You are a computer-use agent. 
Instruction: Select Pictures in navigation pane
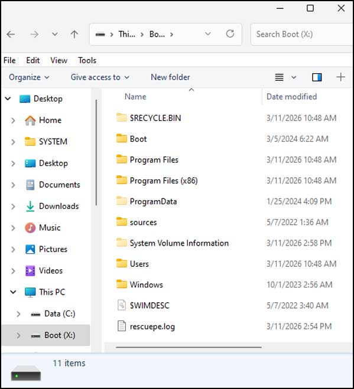53,249
